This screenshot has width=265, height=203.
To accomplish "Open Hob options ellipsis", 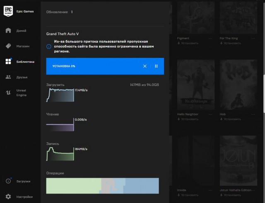I will (253, 114).
